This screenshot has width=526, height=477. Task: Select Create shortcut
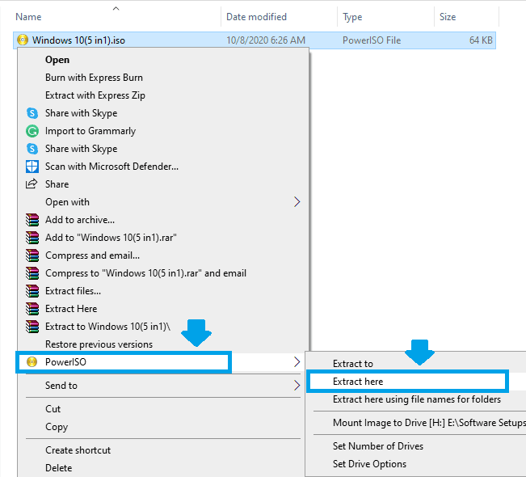(x=78, y=450)
